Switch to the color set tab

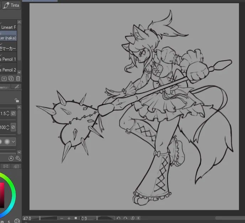click(16, 167)
